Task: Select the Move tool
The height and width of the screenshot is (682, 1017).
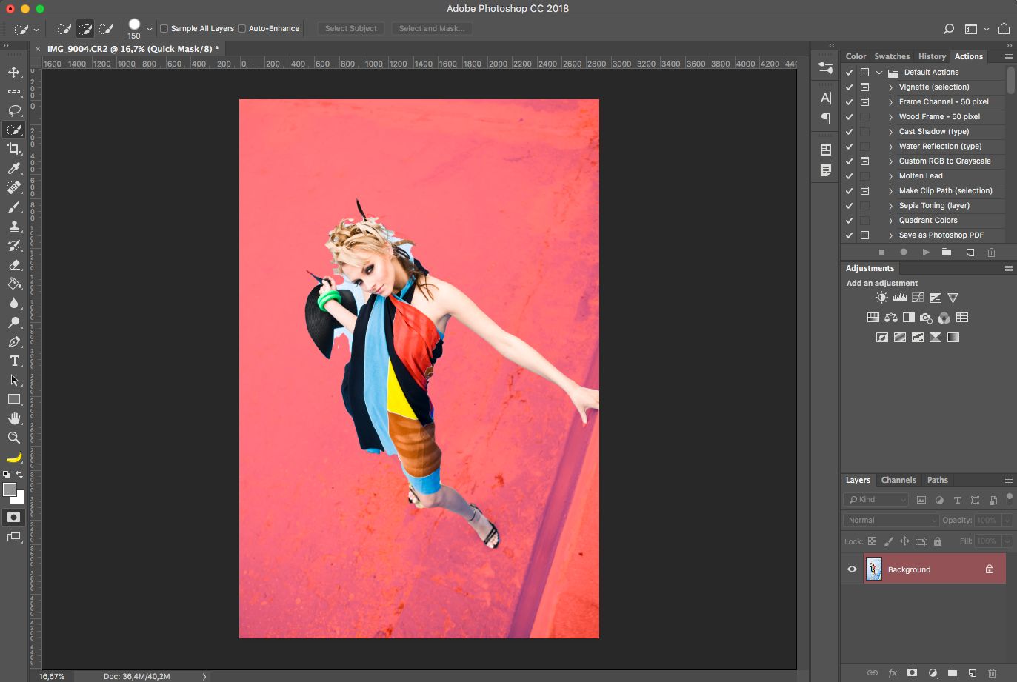Action: click(13, 72)
